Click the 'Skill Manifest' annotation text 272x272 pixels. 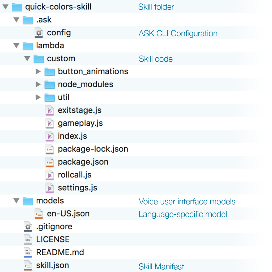pyautogui.click(x=161, y=267)
